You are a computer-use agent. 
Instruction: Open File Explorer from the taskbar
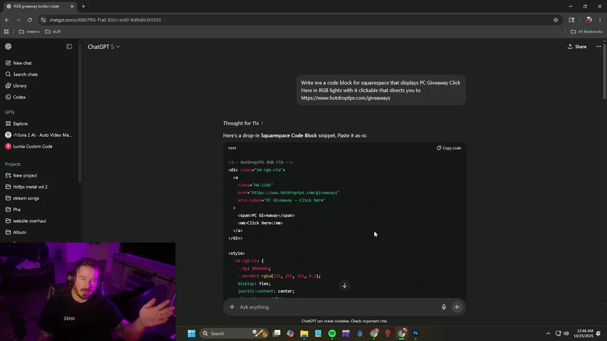pyautogui.click(x=304, y=333)
